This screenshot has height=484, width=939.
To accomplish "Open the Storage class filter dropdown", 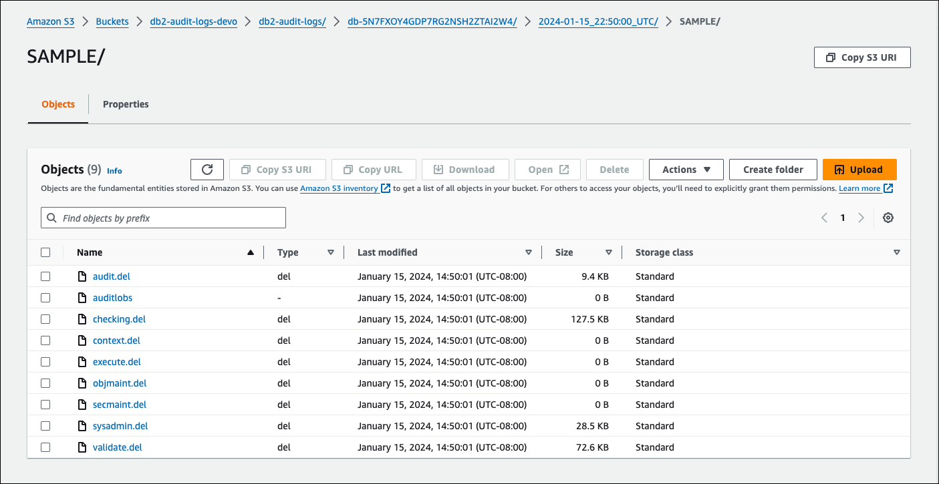I will click(x=896, y=252).
